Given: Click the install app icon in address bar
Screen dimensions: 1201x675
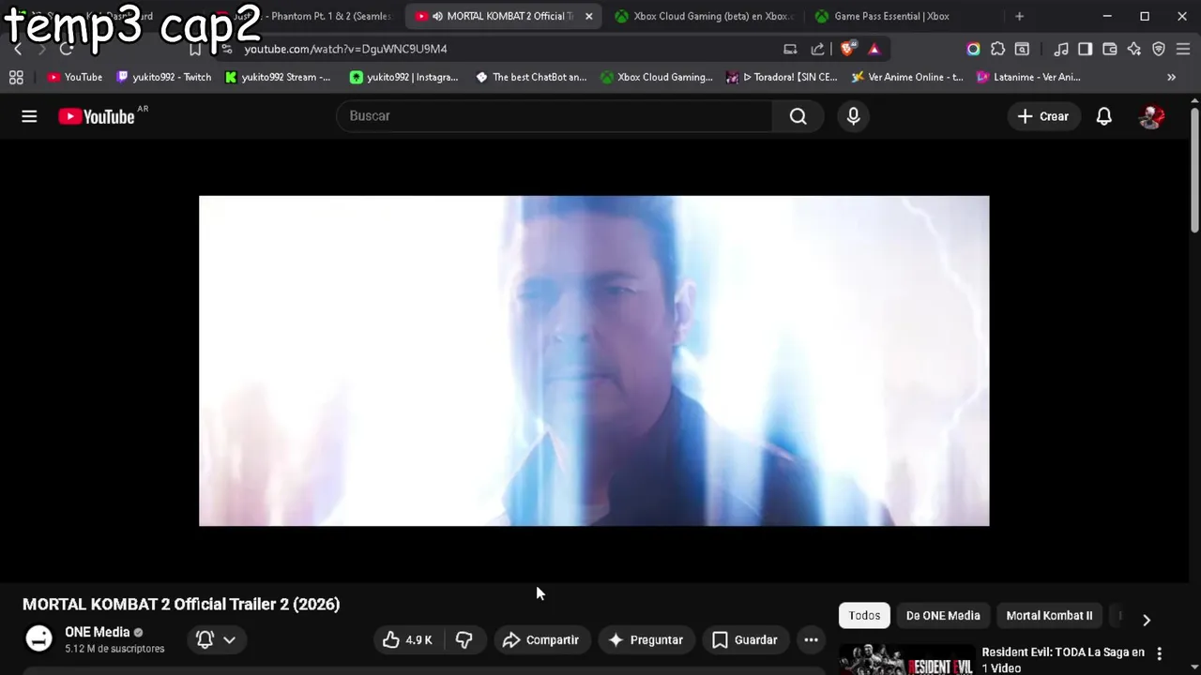Looking at the screenshot, I should pos(790,49).
